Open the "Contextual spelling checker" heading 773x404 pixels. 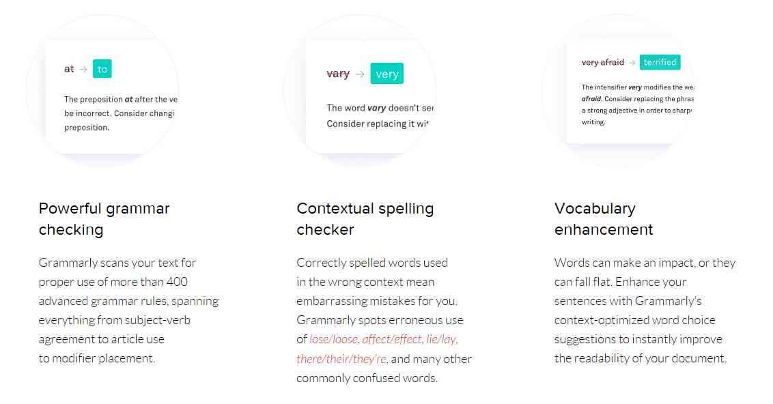pyautogui.click(x=365, y=219)
